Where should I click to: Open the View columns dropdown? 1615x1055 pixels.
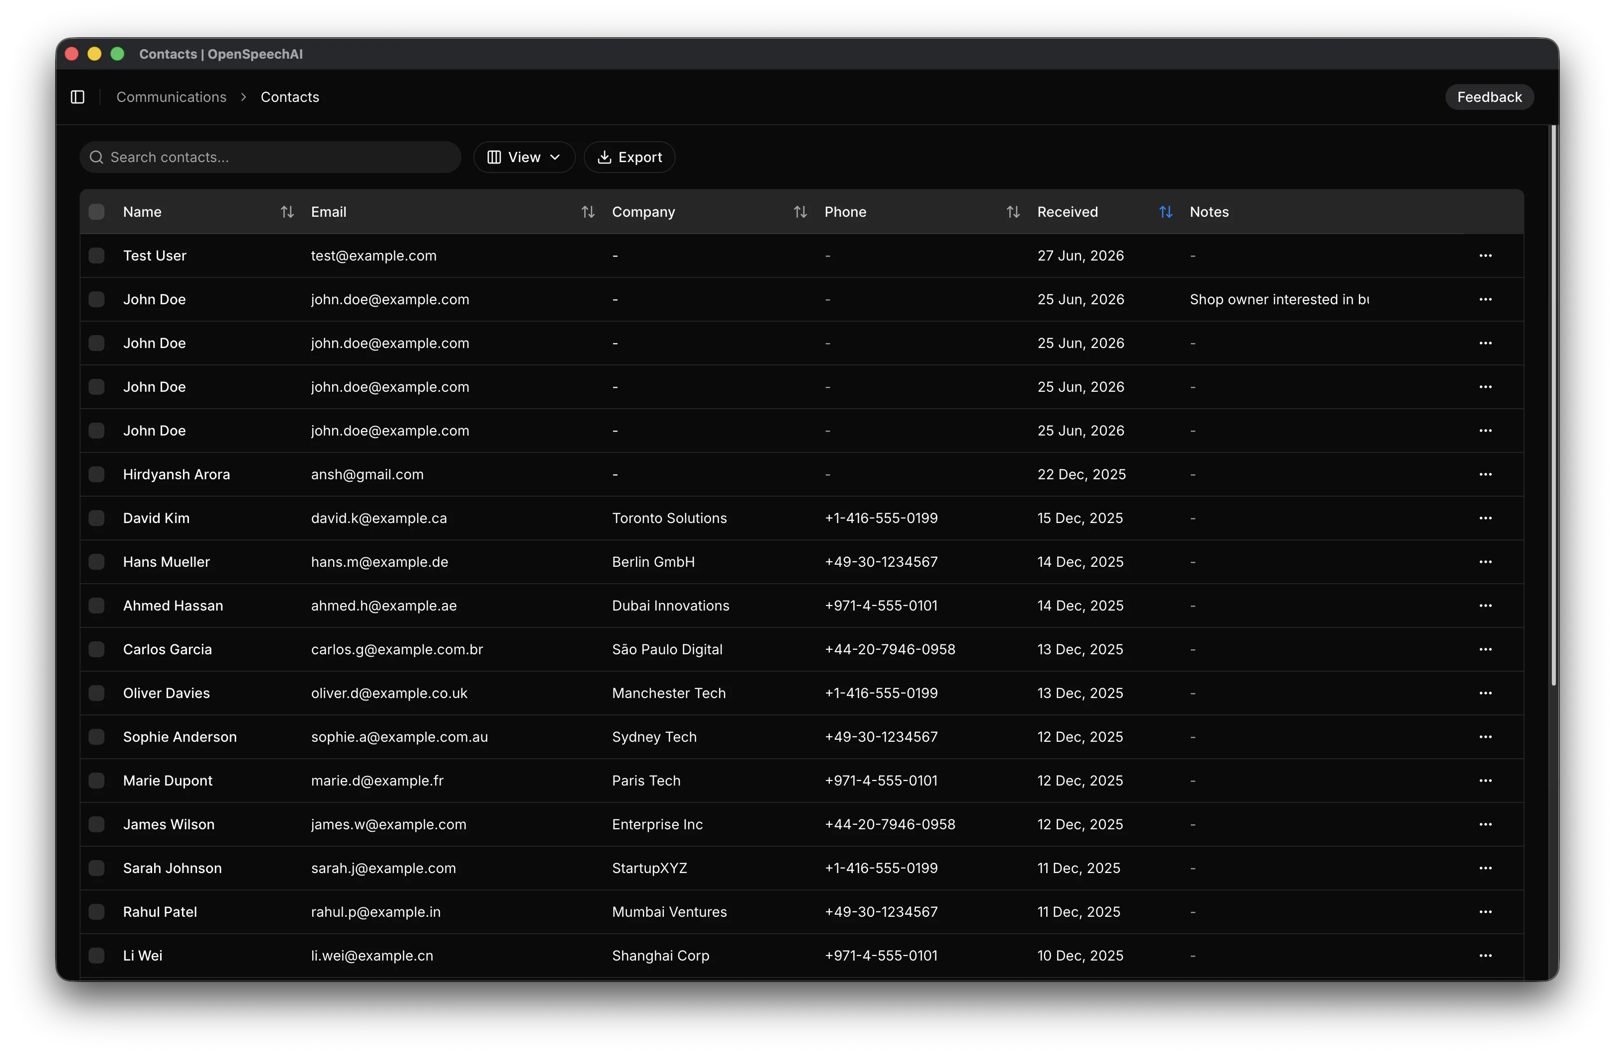pos(524,158)
